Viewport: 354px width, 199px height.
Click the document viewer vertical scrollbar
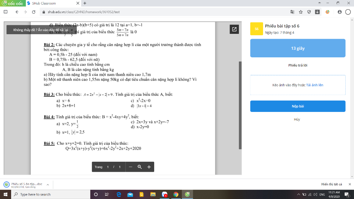tap(240, 105)
